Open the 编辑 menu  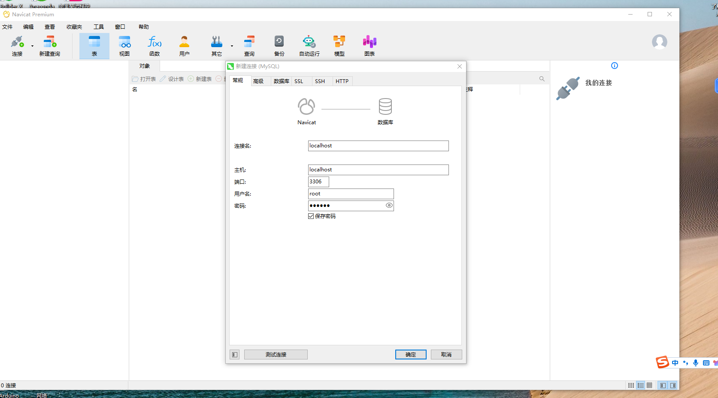(x=28, y=27)
